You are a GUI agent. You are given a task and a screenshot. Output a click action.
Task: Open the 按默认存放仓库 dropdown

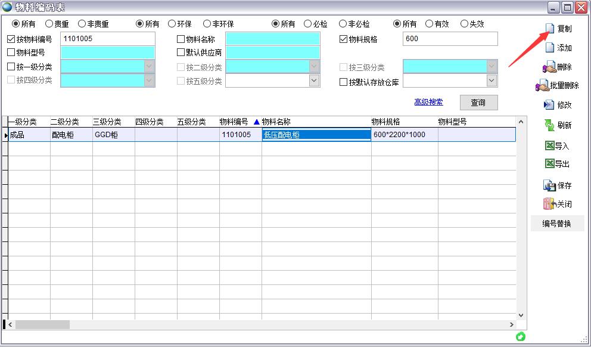(492, 80)
